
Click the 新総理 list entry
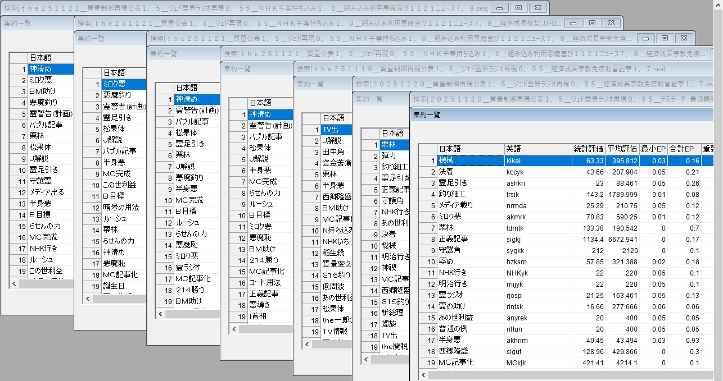coord(392,313)
